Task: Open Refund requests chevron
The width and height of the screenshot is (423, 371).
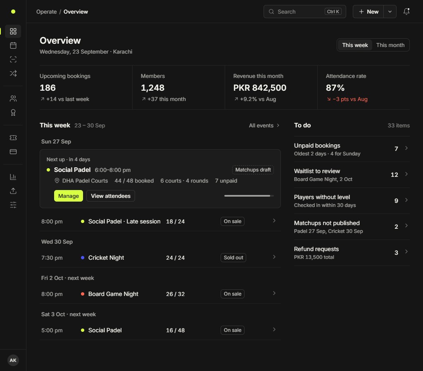Action: tap(406, 252)
